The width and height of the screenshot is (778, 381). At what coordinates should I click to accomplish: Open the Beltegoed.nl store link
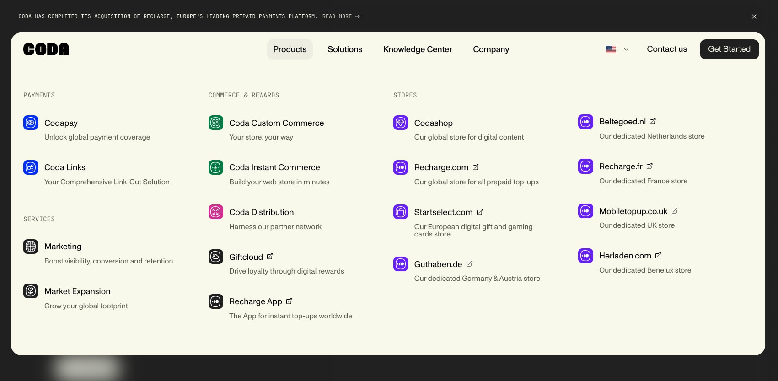coord(622,122)
